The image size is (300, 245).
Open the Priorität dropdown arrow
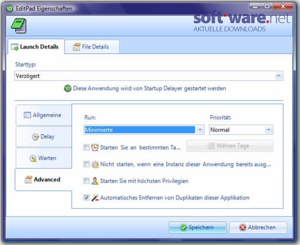pyautogui.click(x=269, y=130)
